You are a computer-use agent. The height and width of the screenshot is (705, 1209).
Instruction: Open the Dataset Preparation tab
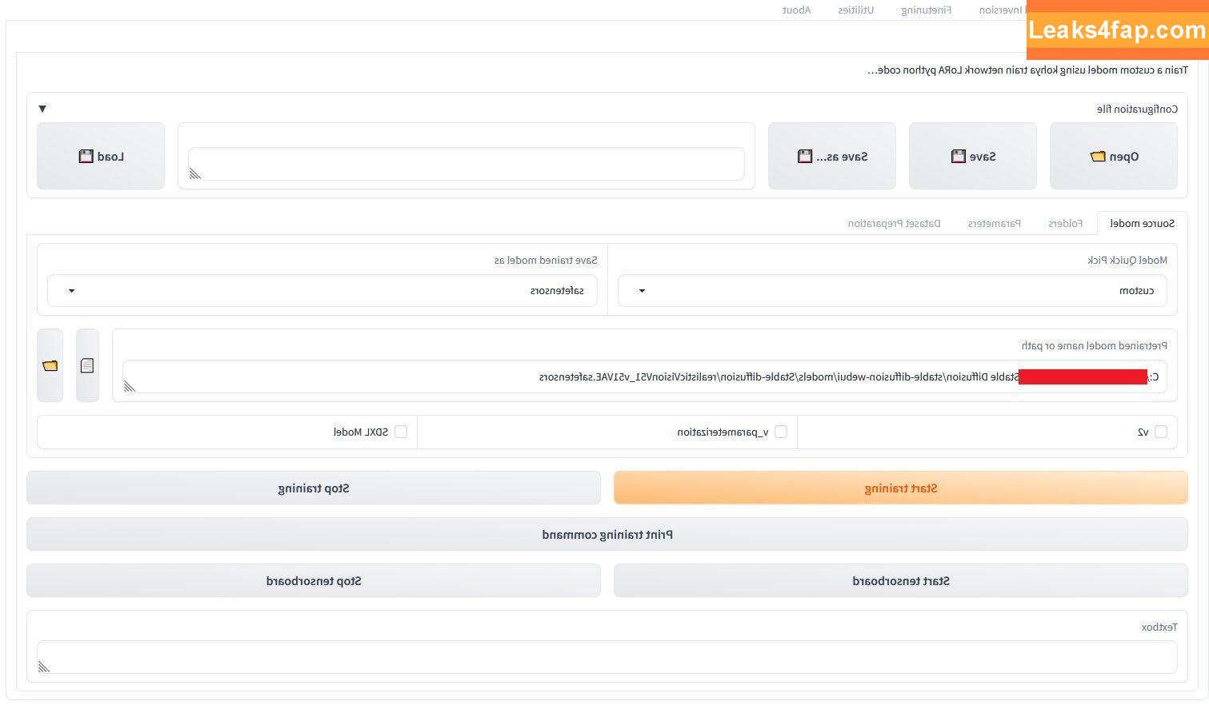(x=894, y=223)
